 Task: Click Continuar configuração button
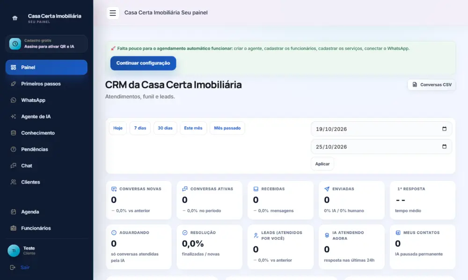tap(143, 63)
